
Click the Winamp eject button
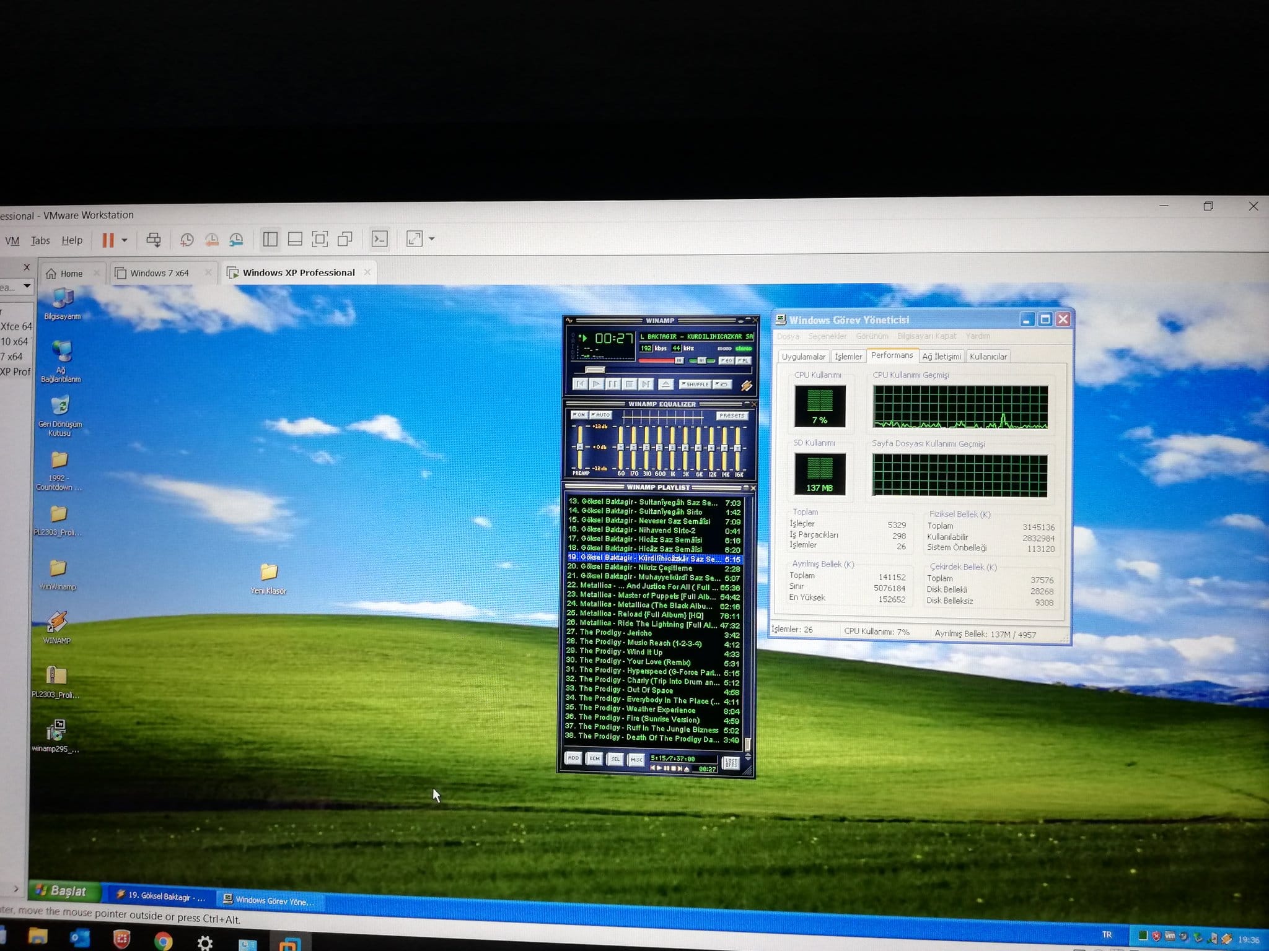click(x=665, y=384)
